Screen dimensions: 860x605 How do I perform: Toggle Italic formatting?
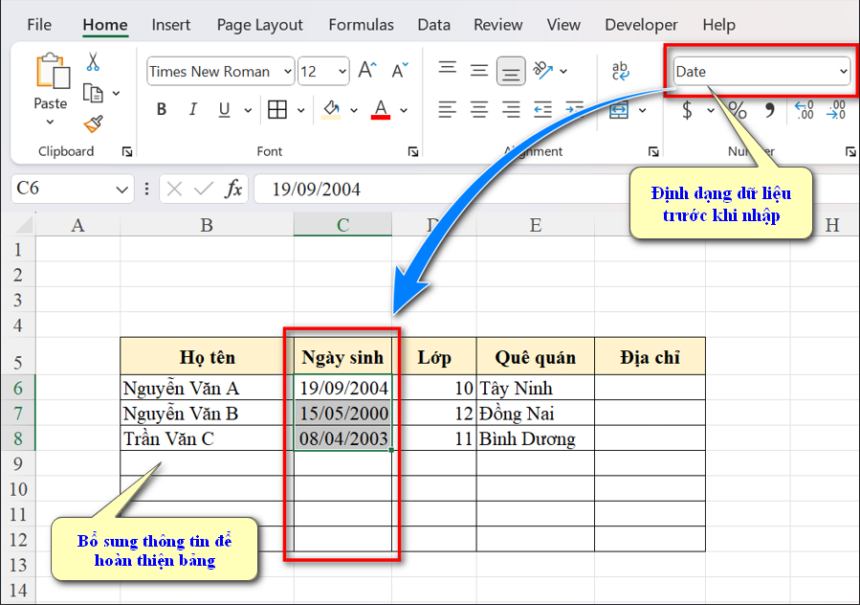193,110
